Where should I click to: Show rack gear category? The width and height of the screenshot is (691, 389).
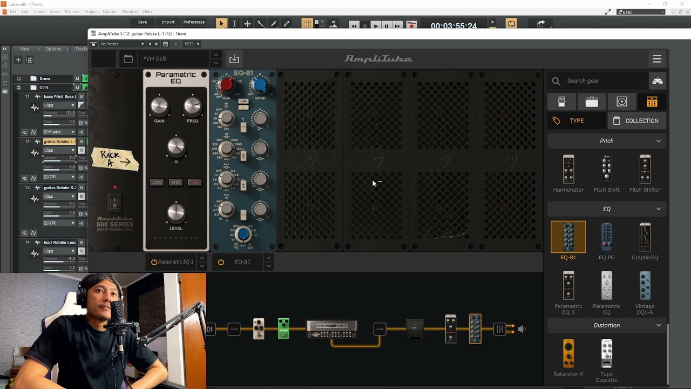point(652,102)
